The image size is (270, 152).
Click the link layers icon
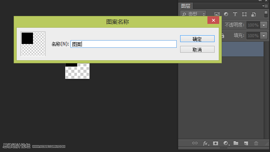point(195,143)
